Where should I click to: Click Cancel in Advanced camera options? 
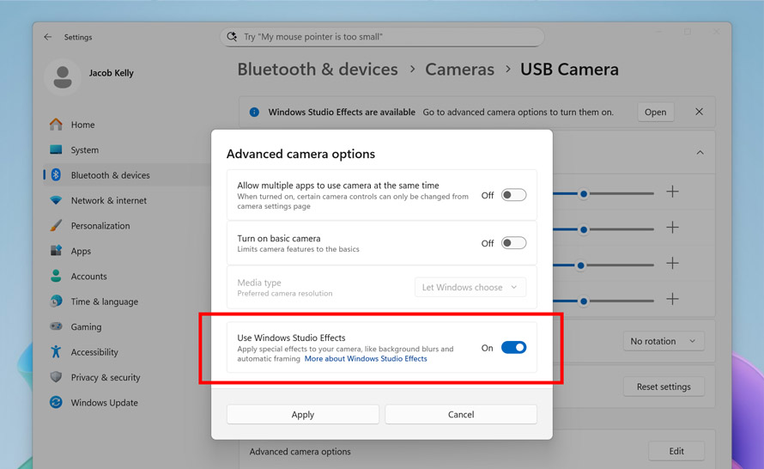pyautogui.click(x=461, y=414)
